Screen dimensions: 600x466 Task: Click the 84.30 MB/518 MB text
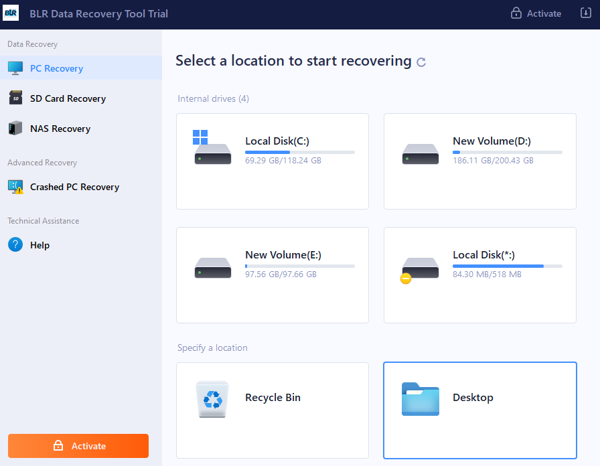(487, 275)
